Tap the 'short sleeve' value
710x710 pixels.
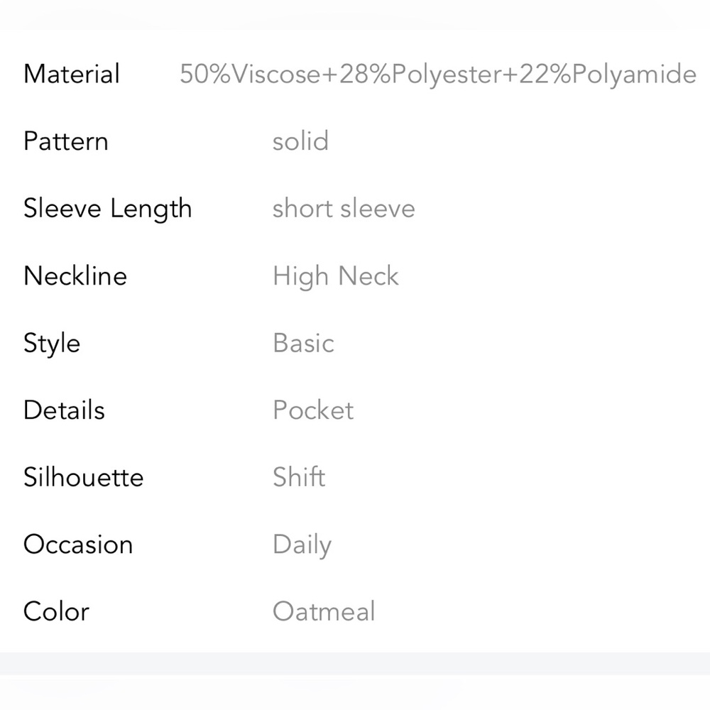point(344,209)
